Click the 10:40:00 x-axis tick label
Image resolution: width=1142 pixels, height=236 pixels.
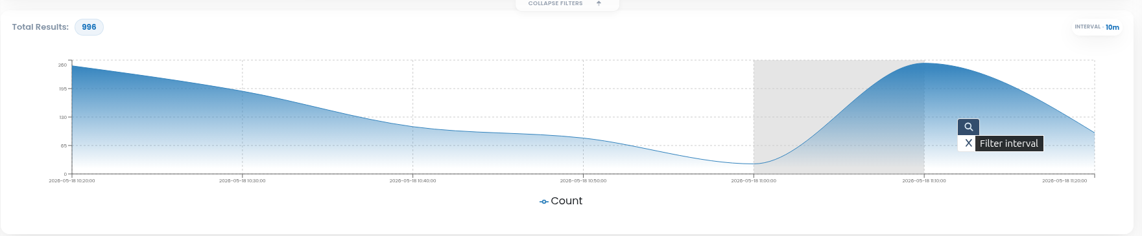(x=412, y=181)
